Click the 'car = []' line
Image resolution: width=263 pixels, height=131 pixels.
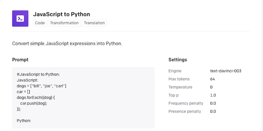pyautogui.click(x=23, y=92)
